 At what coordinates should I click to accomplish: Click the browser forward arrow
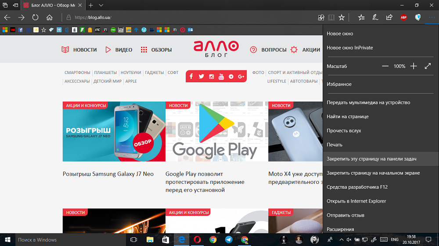[x=21, y=18]
